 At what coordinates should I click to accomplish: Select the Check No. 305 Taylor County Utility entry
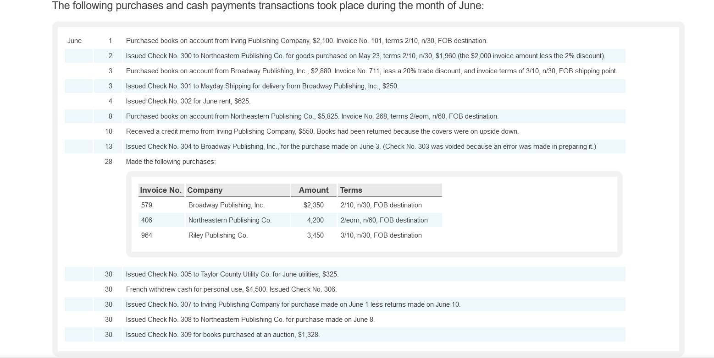(232, 274)
